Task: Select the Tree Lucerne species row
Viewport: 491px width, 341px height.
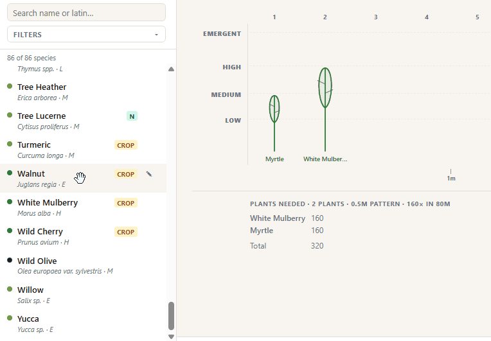Action: (83, 121)
